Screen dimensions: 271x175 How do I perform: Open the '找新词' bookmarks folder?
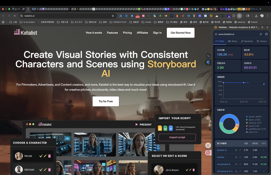pos(134,22)
